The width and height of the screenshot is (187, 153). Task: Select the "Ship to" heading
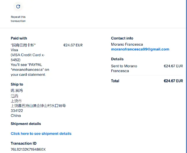pyautogui.click(x=17, y=84)
